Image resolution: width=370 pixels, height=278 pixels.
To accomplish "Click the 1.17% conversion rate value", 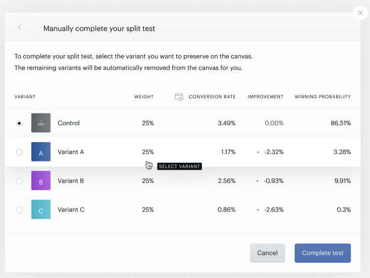I will 228,152.
